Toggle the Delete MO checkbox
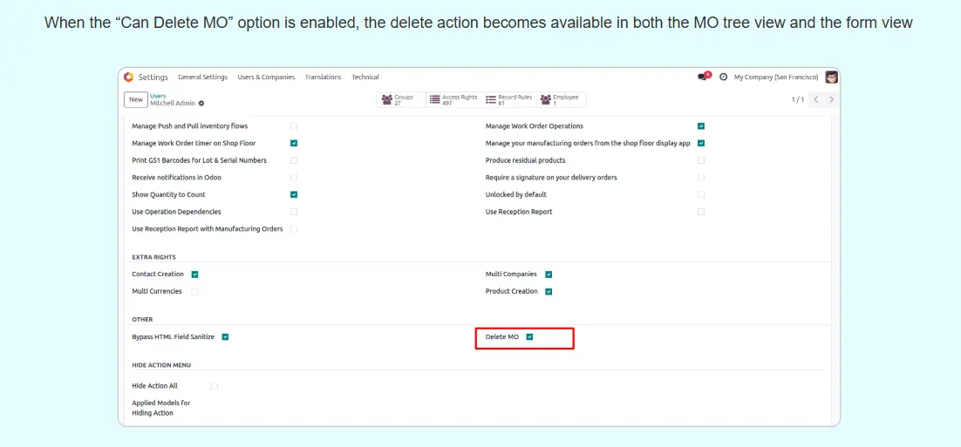This screenshot has height=447, width=961. click(x=530, y=336)
